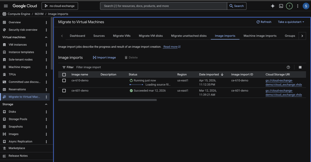Toggle the select-all header checkbox
311x162 pixels.
[64, 75]
